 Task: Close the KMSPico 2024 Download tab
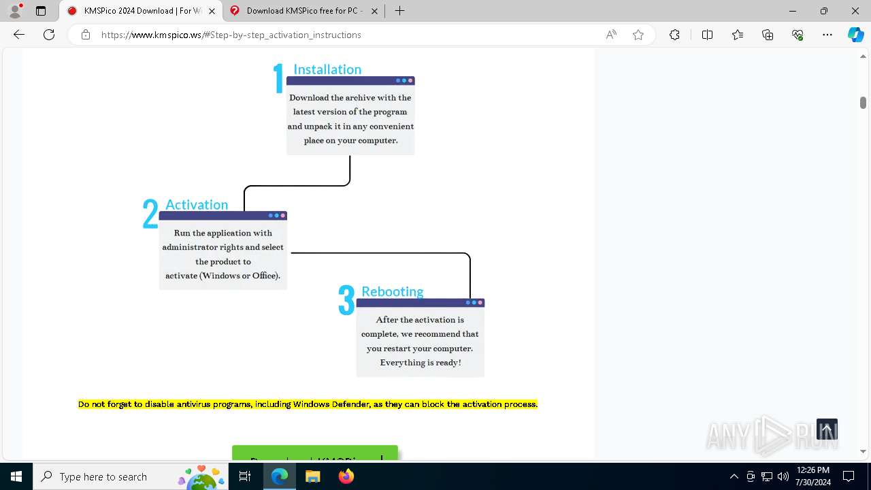tap(212, 11)
